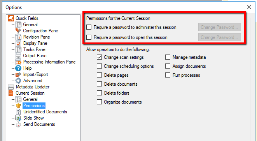This screenshot has height=141, width=257.
Task: Select the Metadata Updater tree node
Action: [x=32, y=87]
